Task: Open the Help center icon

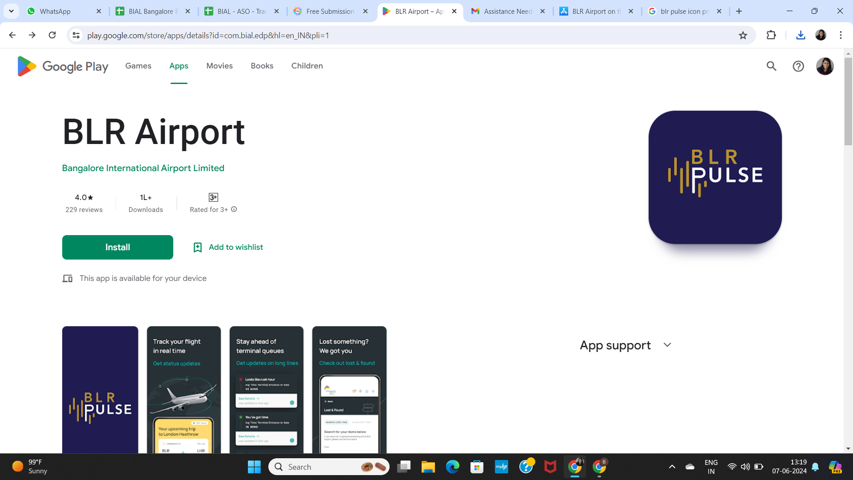Action: pos(798,66)
